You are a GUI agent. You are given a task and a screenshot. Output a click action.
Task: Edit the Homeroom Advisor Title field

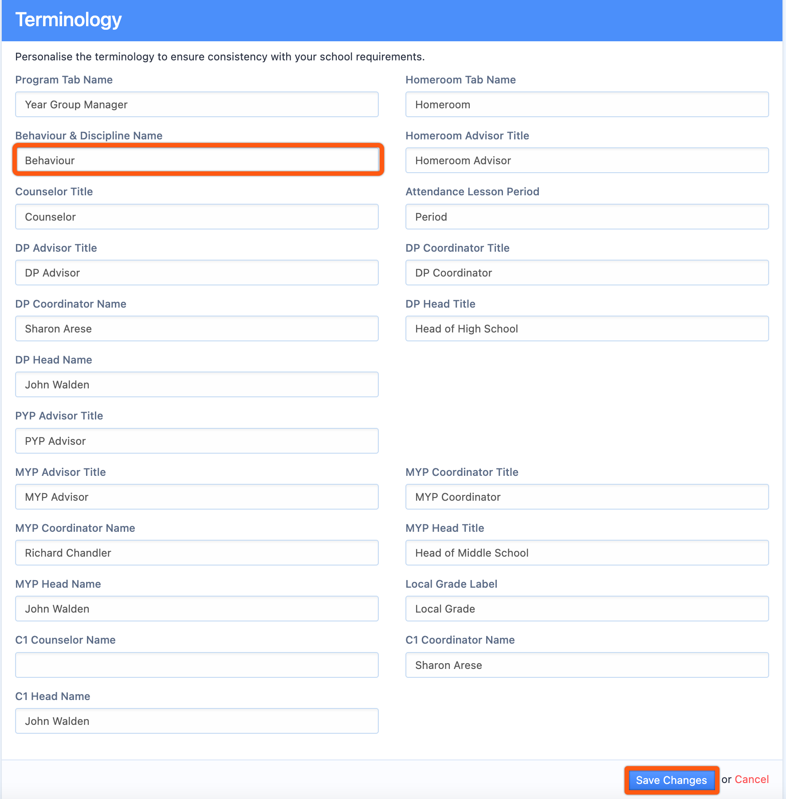[587, 160]
